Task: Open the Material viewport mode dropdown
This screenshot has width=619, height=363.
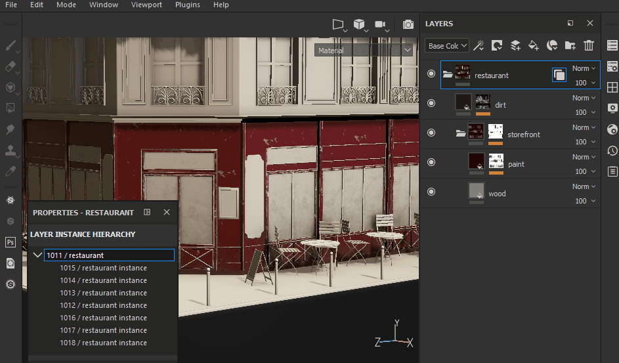Action: point(363,51)
